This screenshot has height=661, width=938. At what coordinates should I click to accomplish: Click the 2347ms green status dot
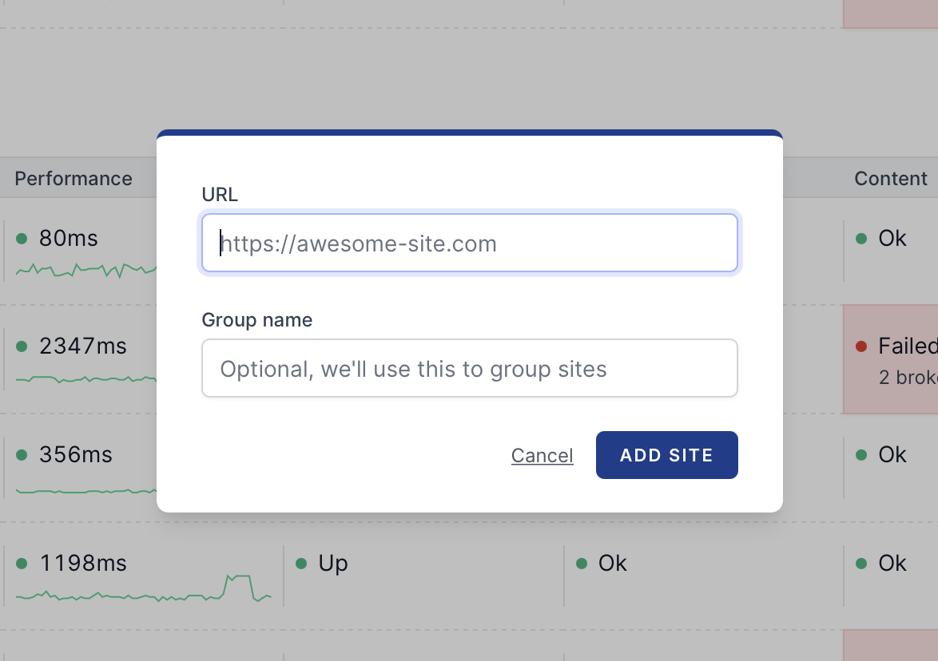(22, 346)
